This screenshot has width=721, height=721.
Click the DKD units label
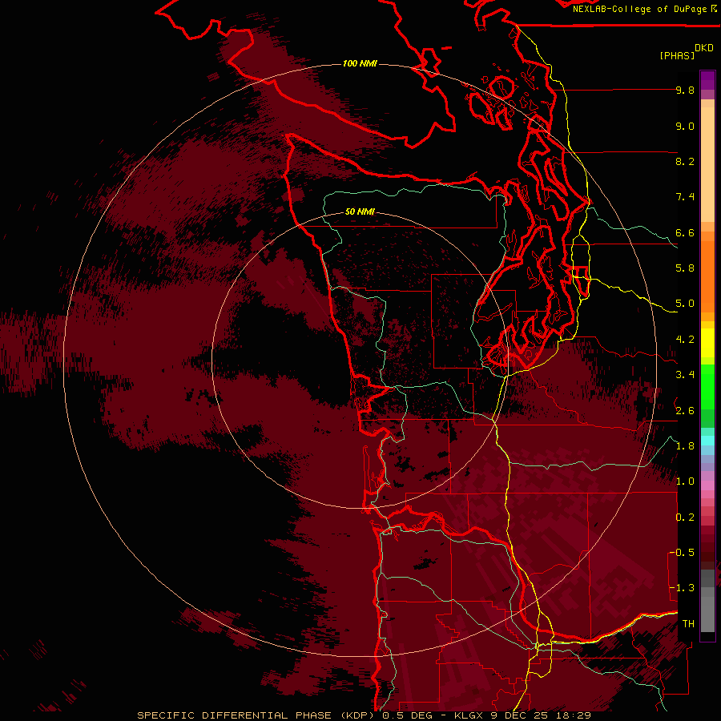point(704,48)
